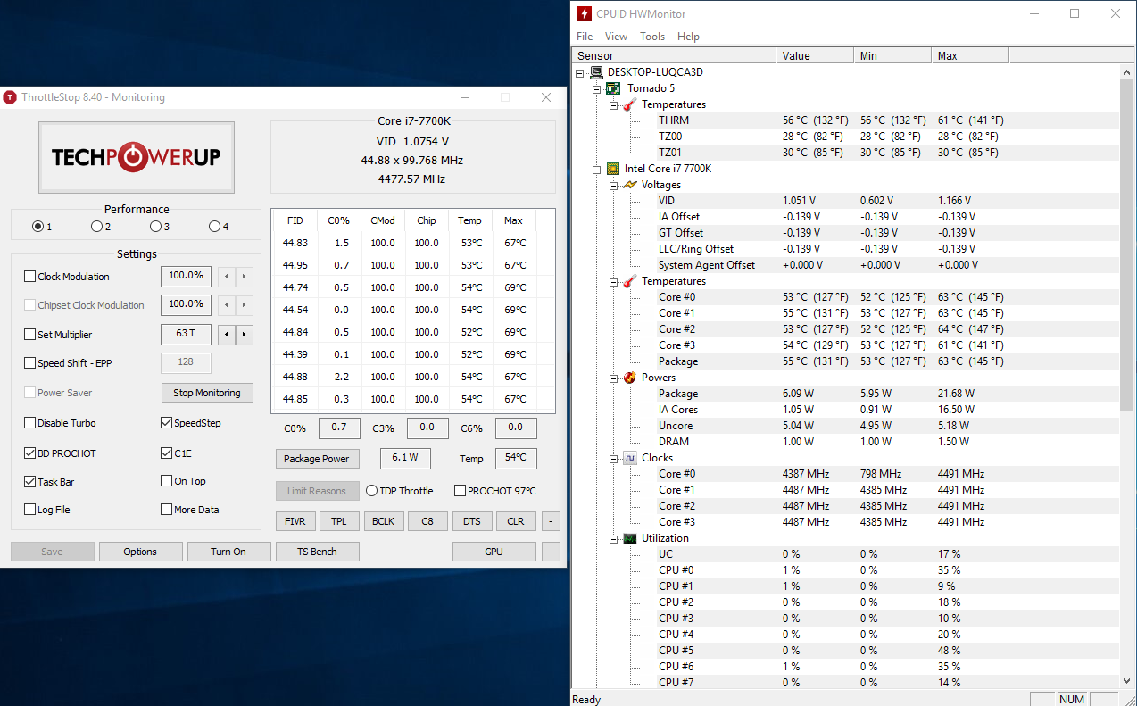Image resolution: width=1137 pixels, height=706 pixels.
Task: Open ThrottleStop Options
Action: (140, 552)
